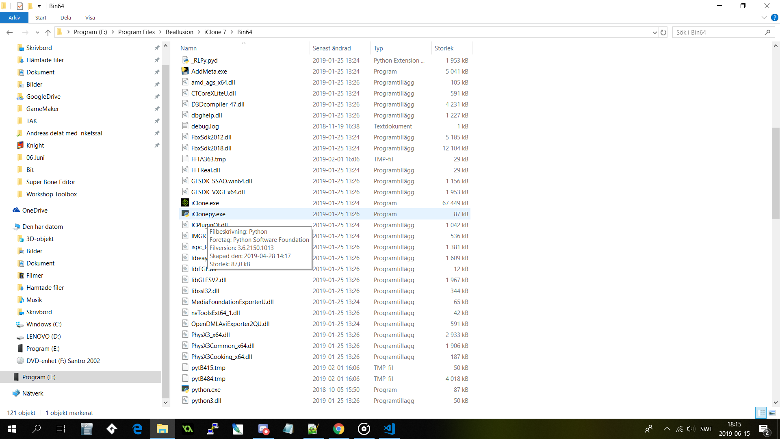Open taskbar search

(x=37, y=429)
